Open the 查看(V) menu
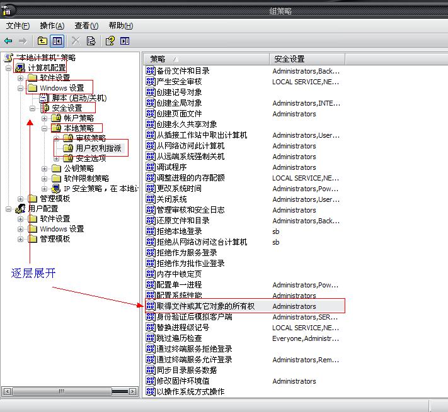 coord(86,26)
